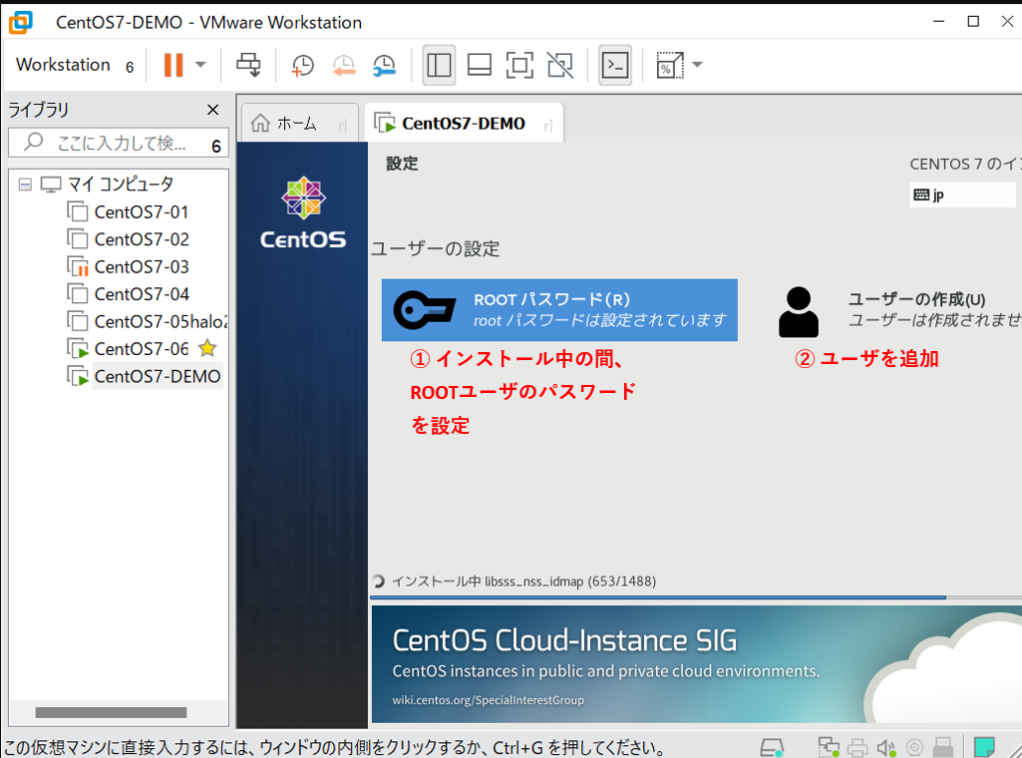Image resolution: width=1022 pixels, height=758 pixels.
Task: Collapse the マイ コンピュータ tree node
Action: pos(25,185)
